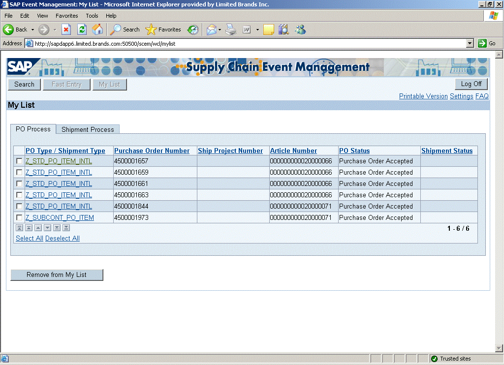Open the FAQ link
504x365 pixels.
pos(482,96)
